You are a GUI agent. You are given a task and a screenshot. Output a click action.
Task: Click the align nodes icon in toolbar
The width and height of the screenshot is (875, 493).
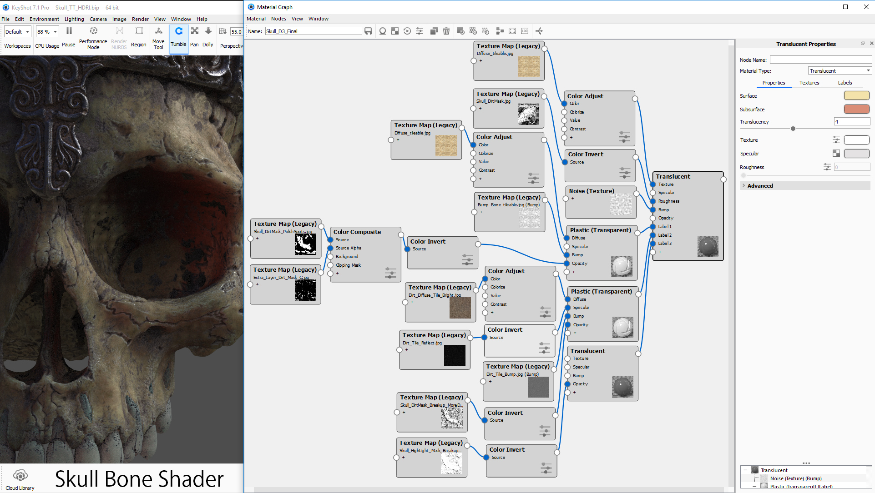tap(500, 31)
